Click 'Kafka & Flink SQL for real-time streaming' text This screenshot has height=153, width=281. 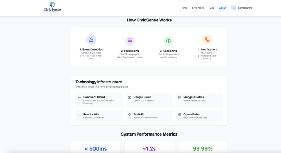pos(98,102)
